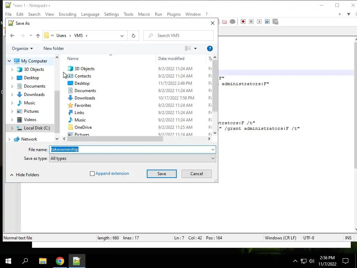Open the notifications action center
The width and height of the screenshot is (357, 268).
[345, 261]
